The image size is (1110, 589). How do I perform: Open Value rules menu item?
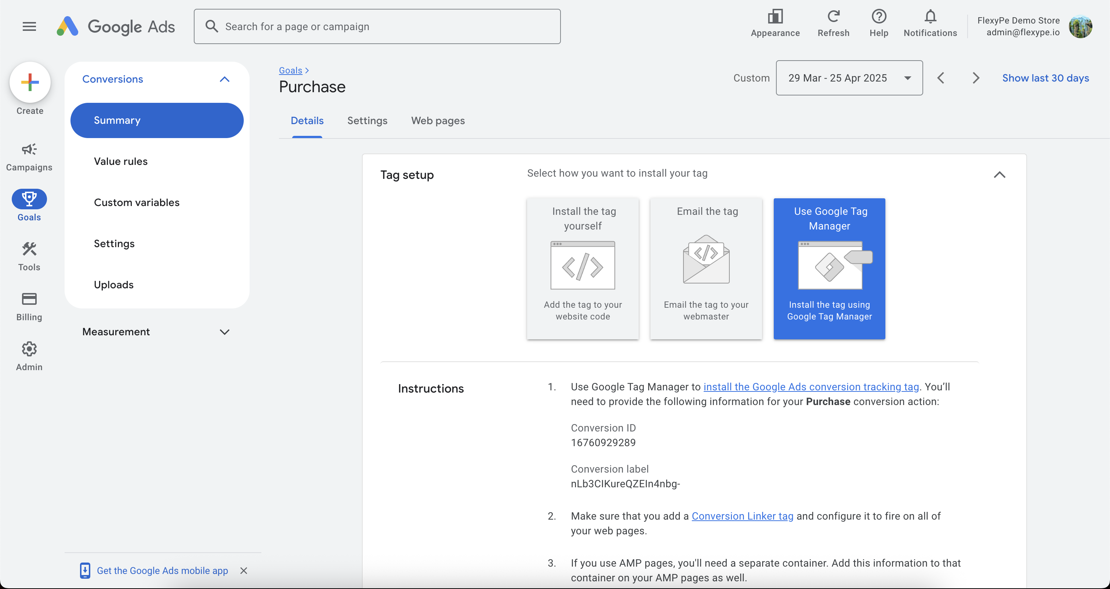click(121, 161)
